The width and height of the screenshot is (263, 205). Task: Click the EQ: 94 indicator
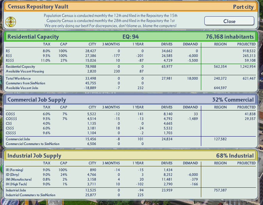131,37
